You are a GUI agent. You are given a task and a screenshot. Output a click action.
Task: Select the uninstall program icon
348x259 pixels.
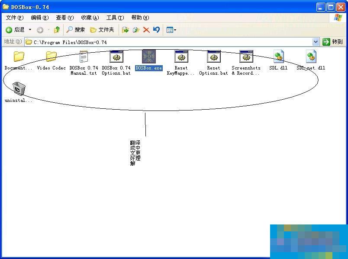pyautogui.click(x=19, y=89)
